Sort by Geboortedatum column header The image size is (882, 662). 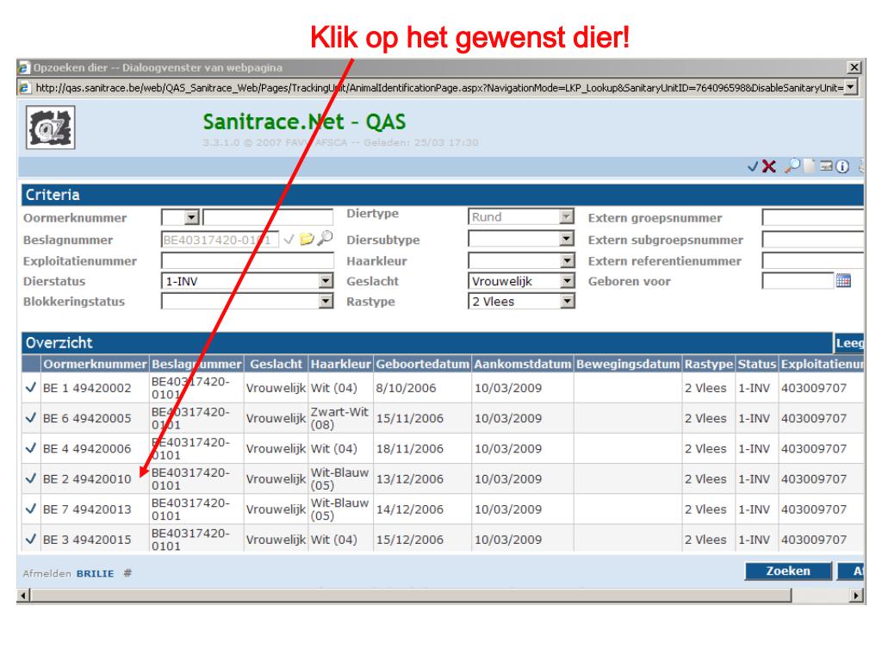click(422, 364)
